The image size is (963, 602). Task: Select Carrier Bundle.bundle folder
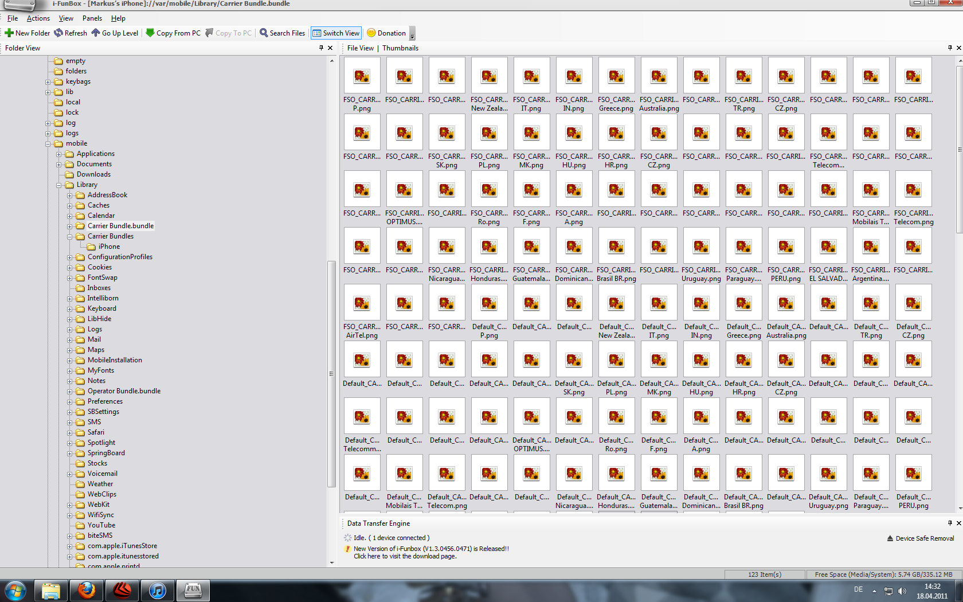click(x=120, y=226)
